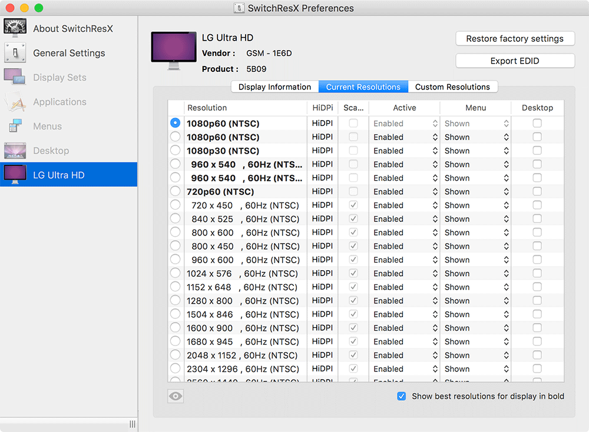Open Active dropdown for 1080p30 (NTSC) row
589x432 pixels.
pos(405,151)
